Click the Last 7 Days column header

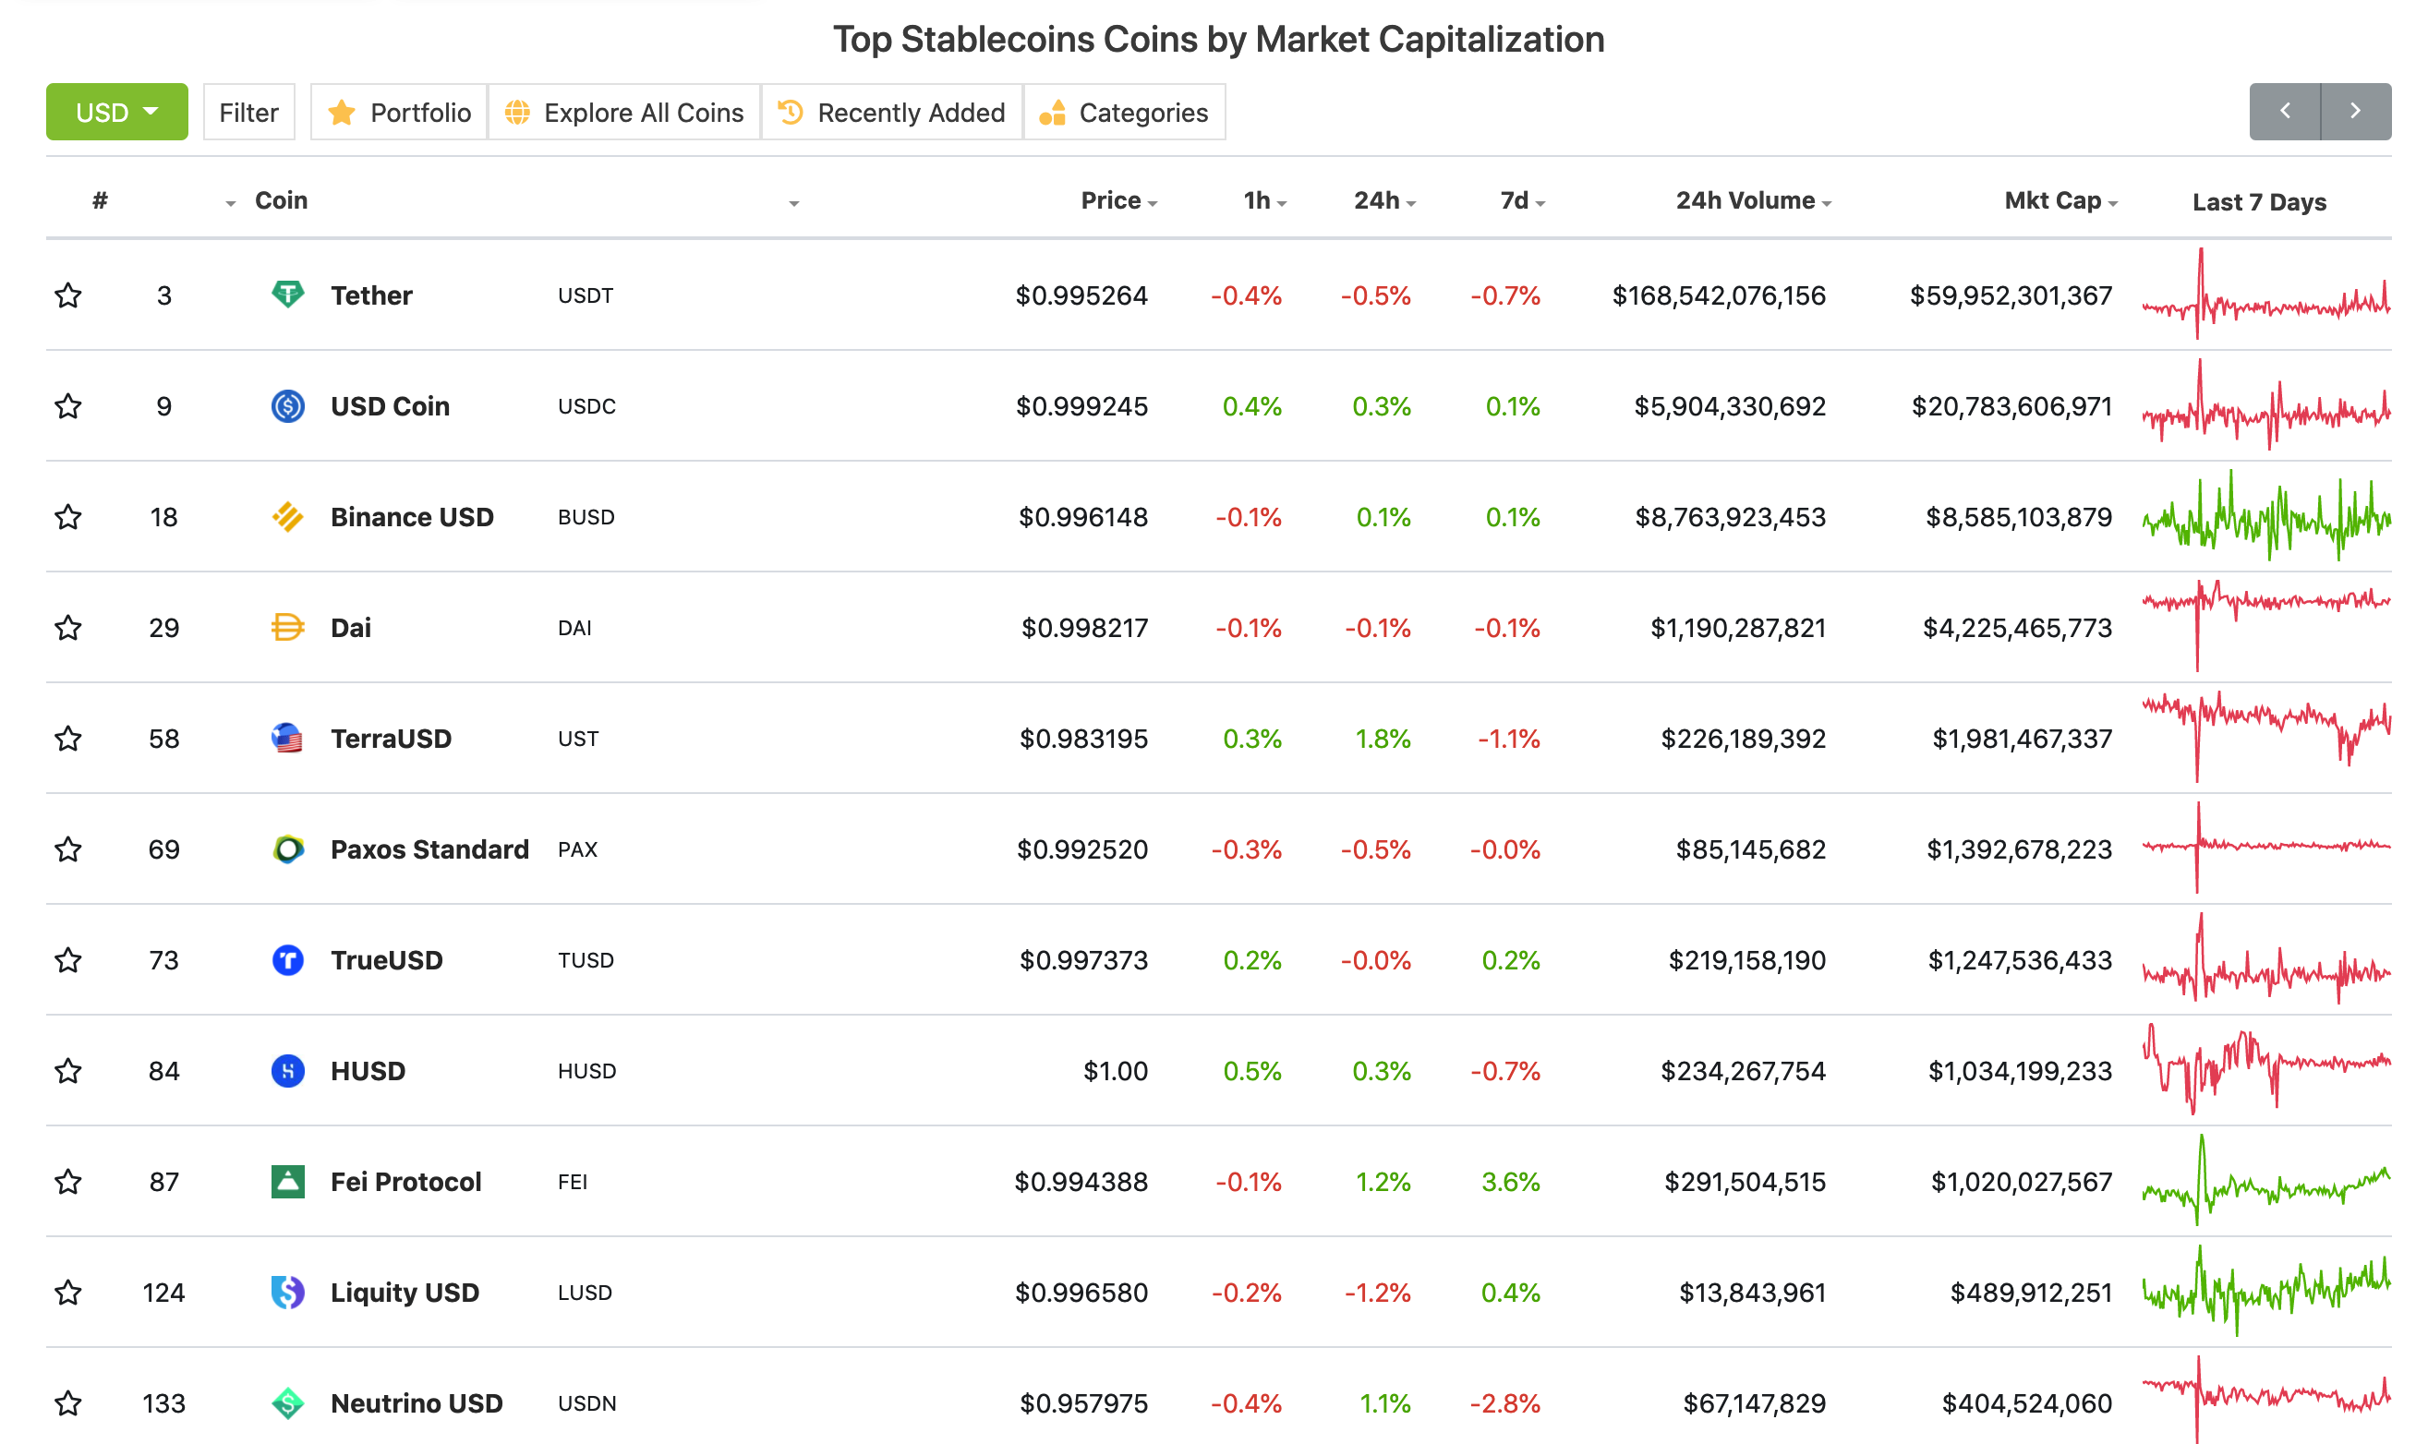tap(2258, 202)
